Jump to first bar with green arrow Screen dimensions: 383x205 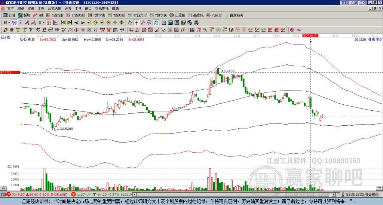tap(63, 22)
